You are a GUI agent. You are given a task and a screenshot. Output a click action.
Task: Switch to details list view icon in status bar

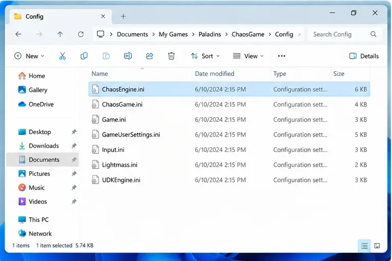[x=364, y=246]
